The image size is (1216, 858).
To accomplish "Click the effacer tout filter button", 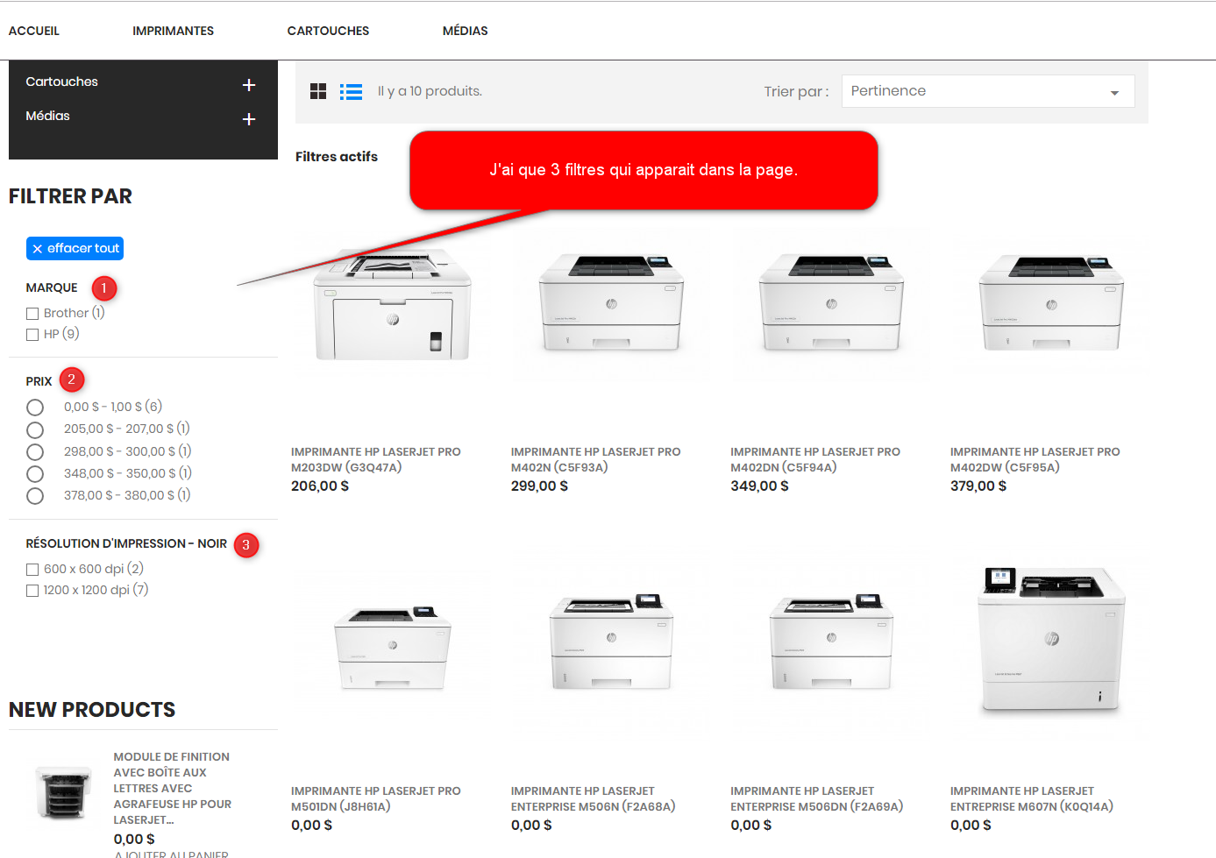I will coord(75,249).
